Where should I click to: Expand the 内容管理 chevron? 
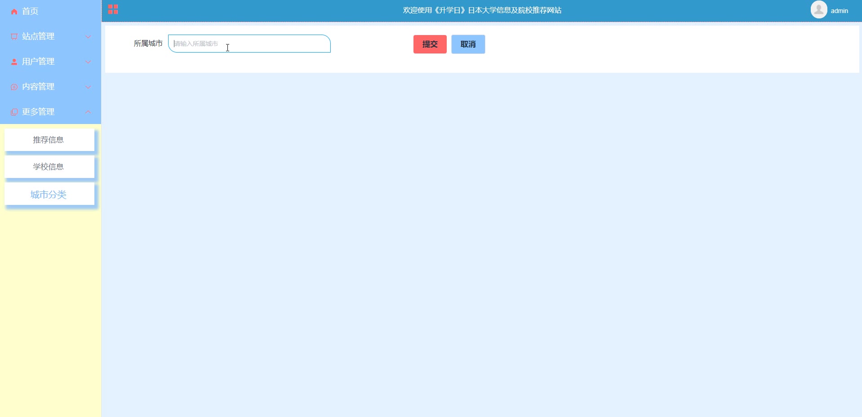(x=88, y=87)
